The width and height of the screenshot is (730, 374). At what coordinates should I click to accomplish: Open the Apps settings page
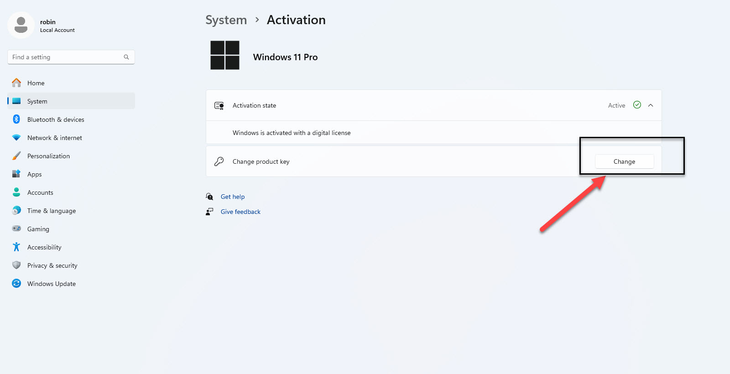(x=35, y=174)
